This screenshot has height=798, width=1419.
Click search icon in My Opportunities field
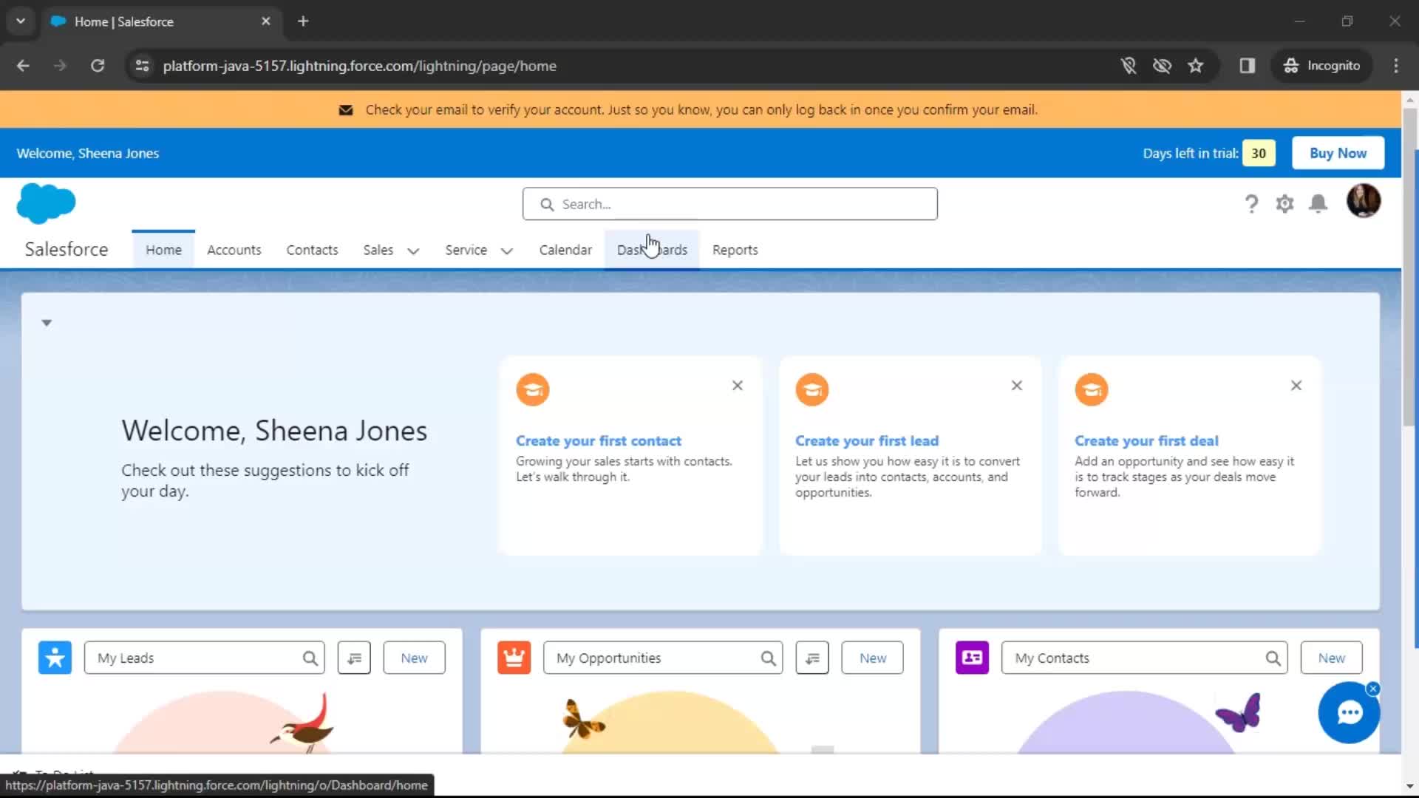[x=769, y=658]
